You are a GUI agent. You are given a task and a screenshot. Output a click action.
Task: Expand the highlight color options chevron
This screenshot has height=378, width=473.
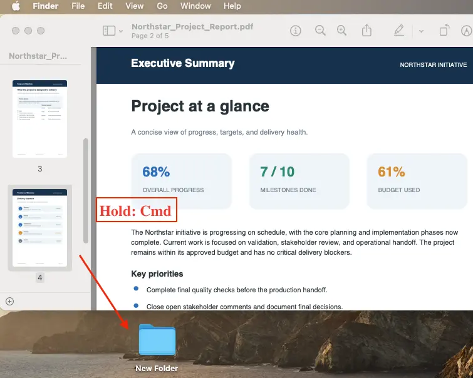pos(421,31)
